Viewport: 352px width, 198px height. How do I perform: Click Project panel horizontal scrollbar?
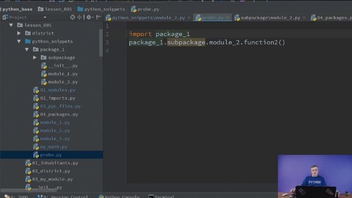tap(29, 191)
